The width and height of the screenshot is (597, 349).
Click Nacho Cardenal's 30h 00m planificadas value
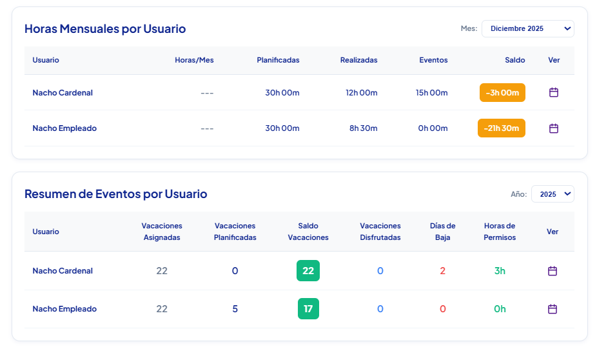[x=282, y=93]
